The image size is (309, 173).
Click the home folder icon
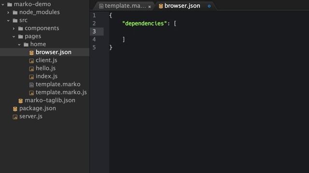click(x=26, y=45)
